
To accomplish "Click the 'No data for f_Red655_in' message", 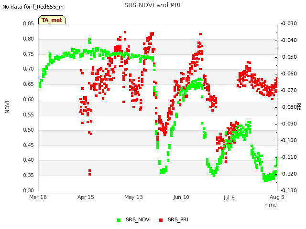I will point(33,7).
